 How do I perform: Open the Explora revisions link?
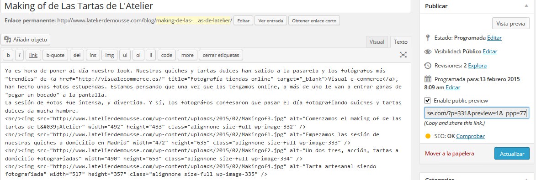tap(477, 66)
